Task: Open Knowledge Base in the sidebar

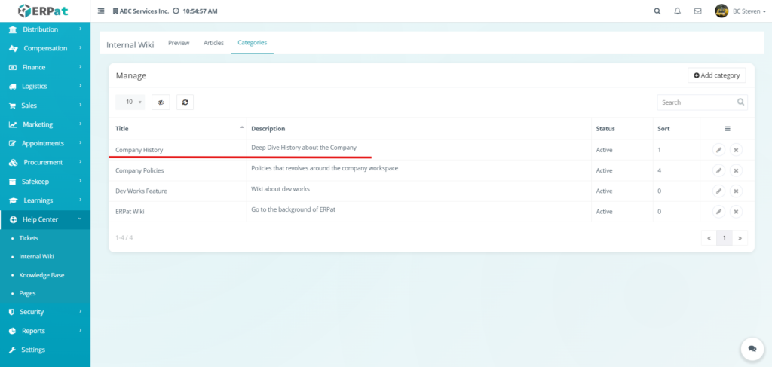Action: point(41,275)
